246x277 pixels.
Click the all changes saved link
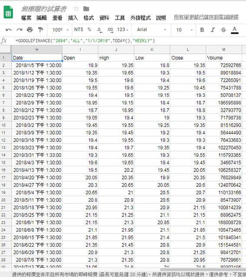click(x=206, y=17)
